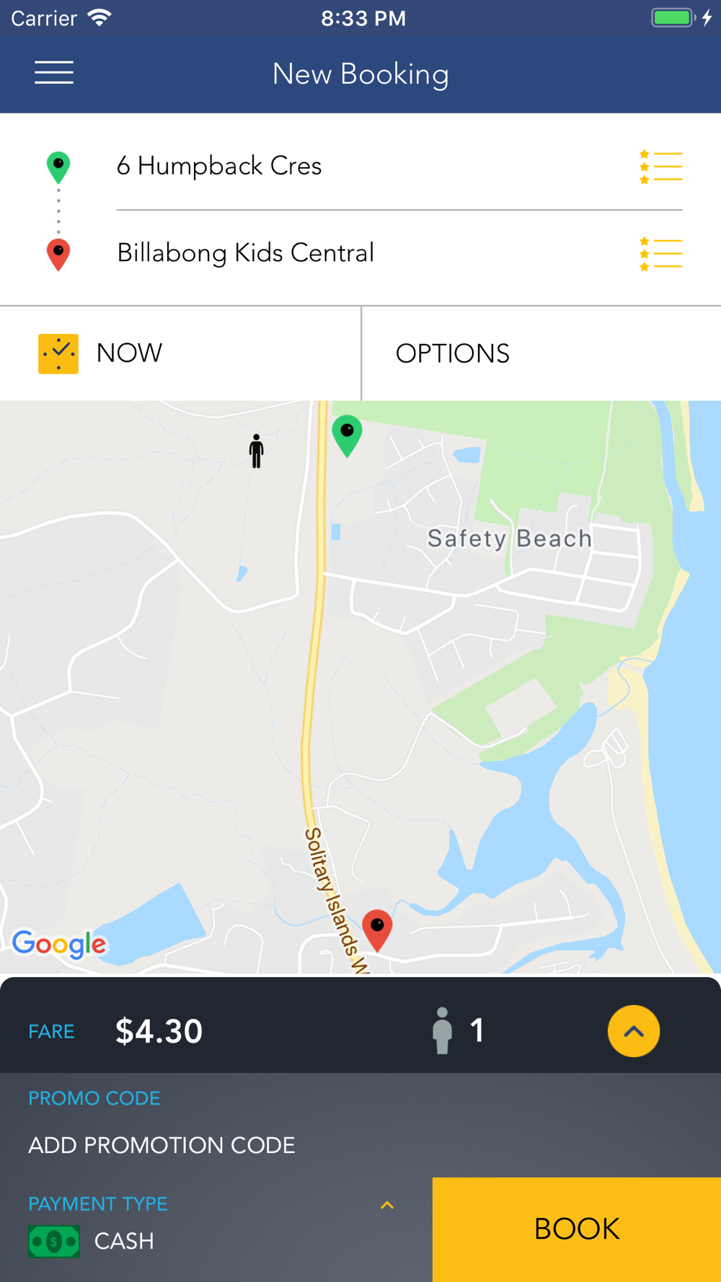
Task: Collapse the fare panel with yellow chevron
Action: click(634, 1031)
